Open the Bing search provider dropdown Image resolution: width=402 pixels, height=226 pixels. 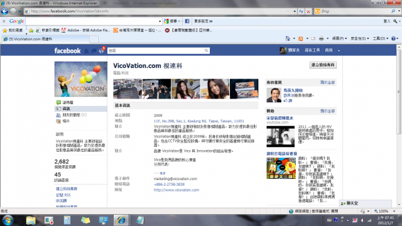(399, 11)
